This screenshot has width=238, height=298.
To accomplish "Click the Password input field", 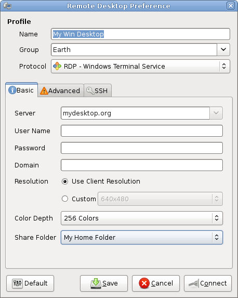I will pos(142,148).
